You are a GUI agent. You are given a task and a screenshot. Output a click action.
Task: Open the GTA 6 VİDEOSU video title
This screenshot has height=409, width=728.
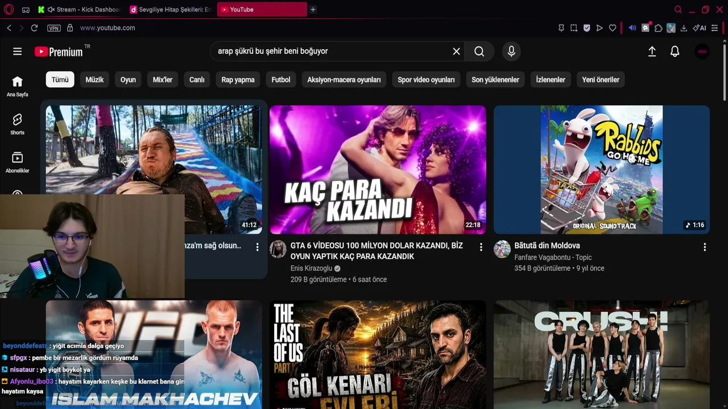click(x=377, y=251)
